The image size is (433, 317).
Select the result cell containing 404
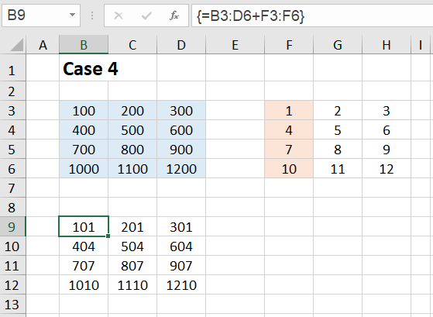tap(84, 246)
